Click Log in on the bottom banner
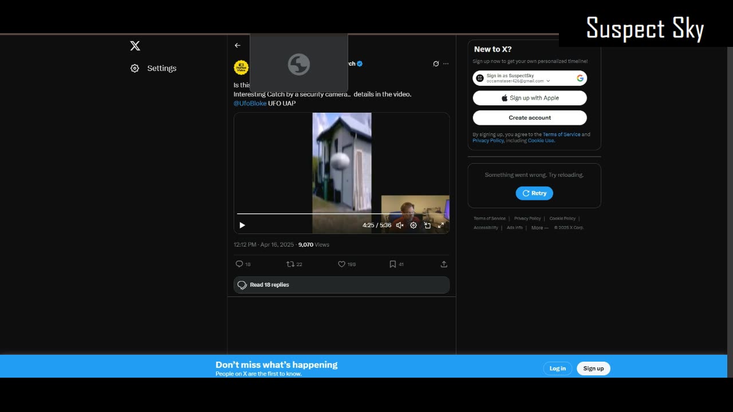This screenshot has width=733, height=412. tap(558, 369)
